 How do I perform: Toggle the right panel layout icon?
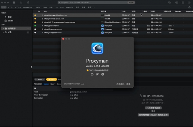pos(189,3)
